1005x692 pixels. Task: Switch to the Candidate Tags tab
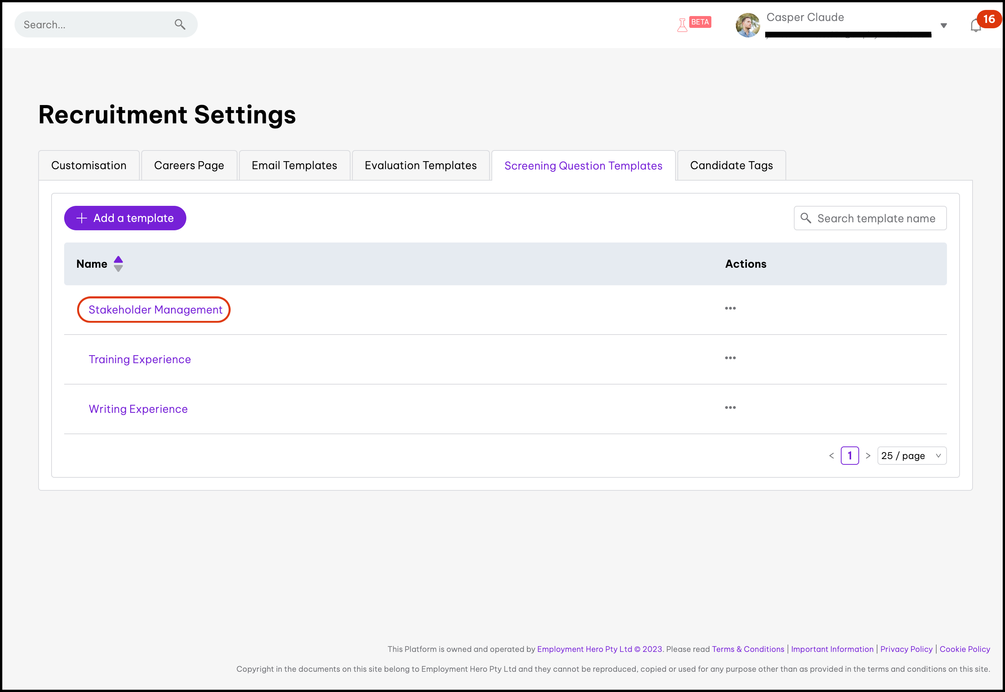point(731,166)
